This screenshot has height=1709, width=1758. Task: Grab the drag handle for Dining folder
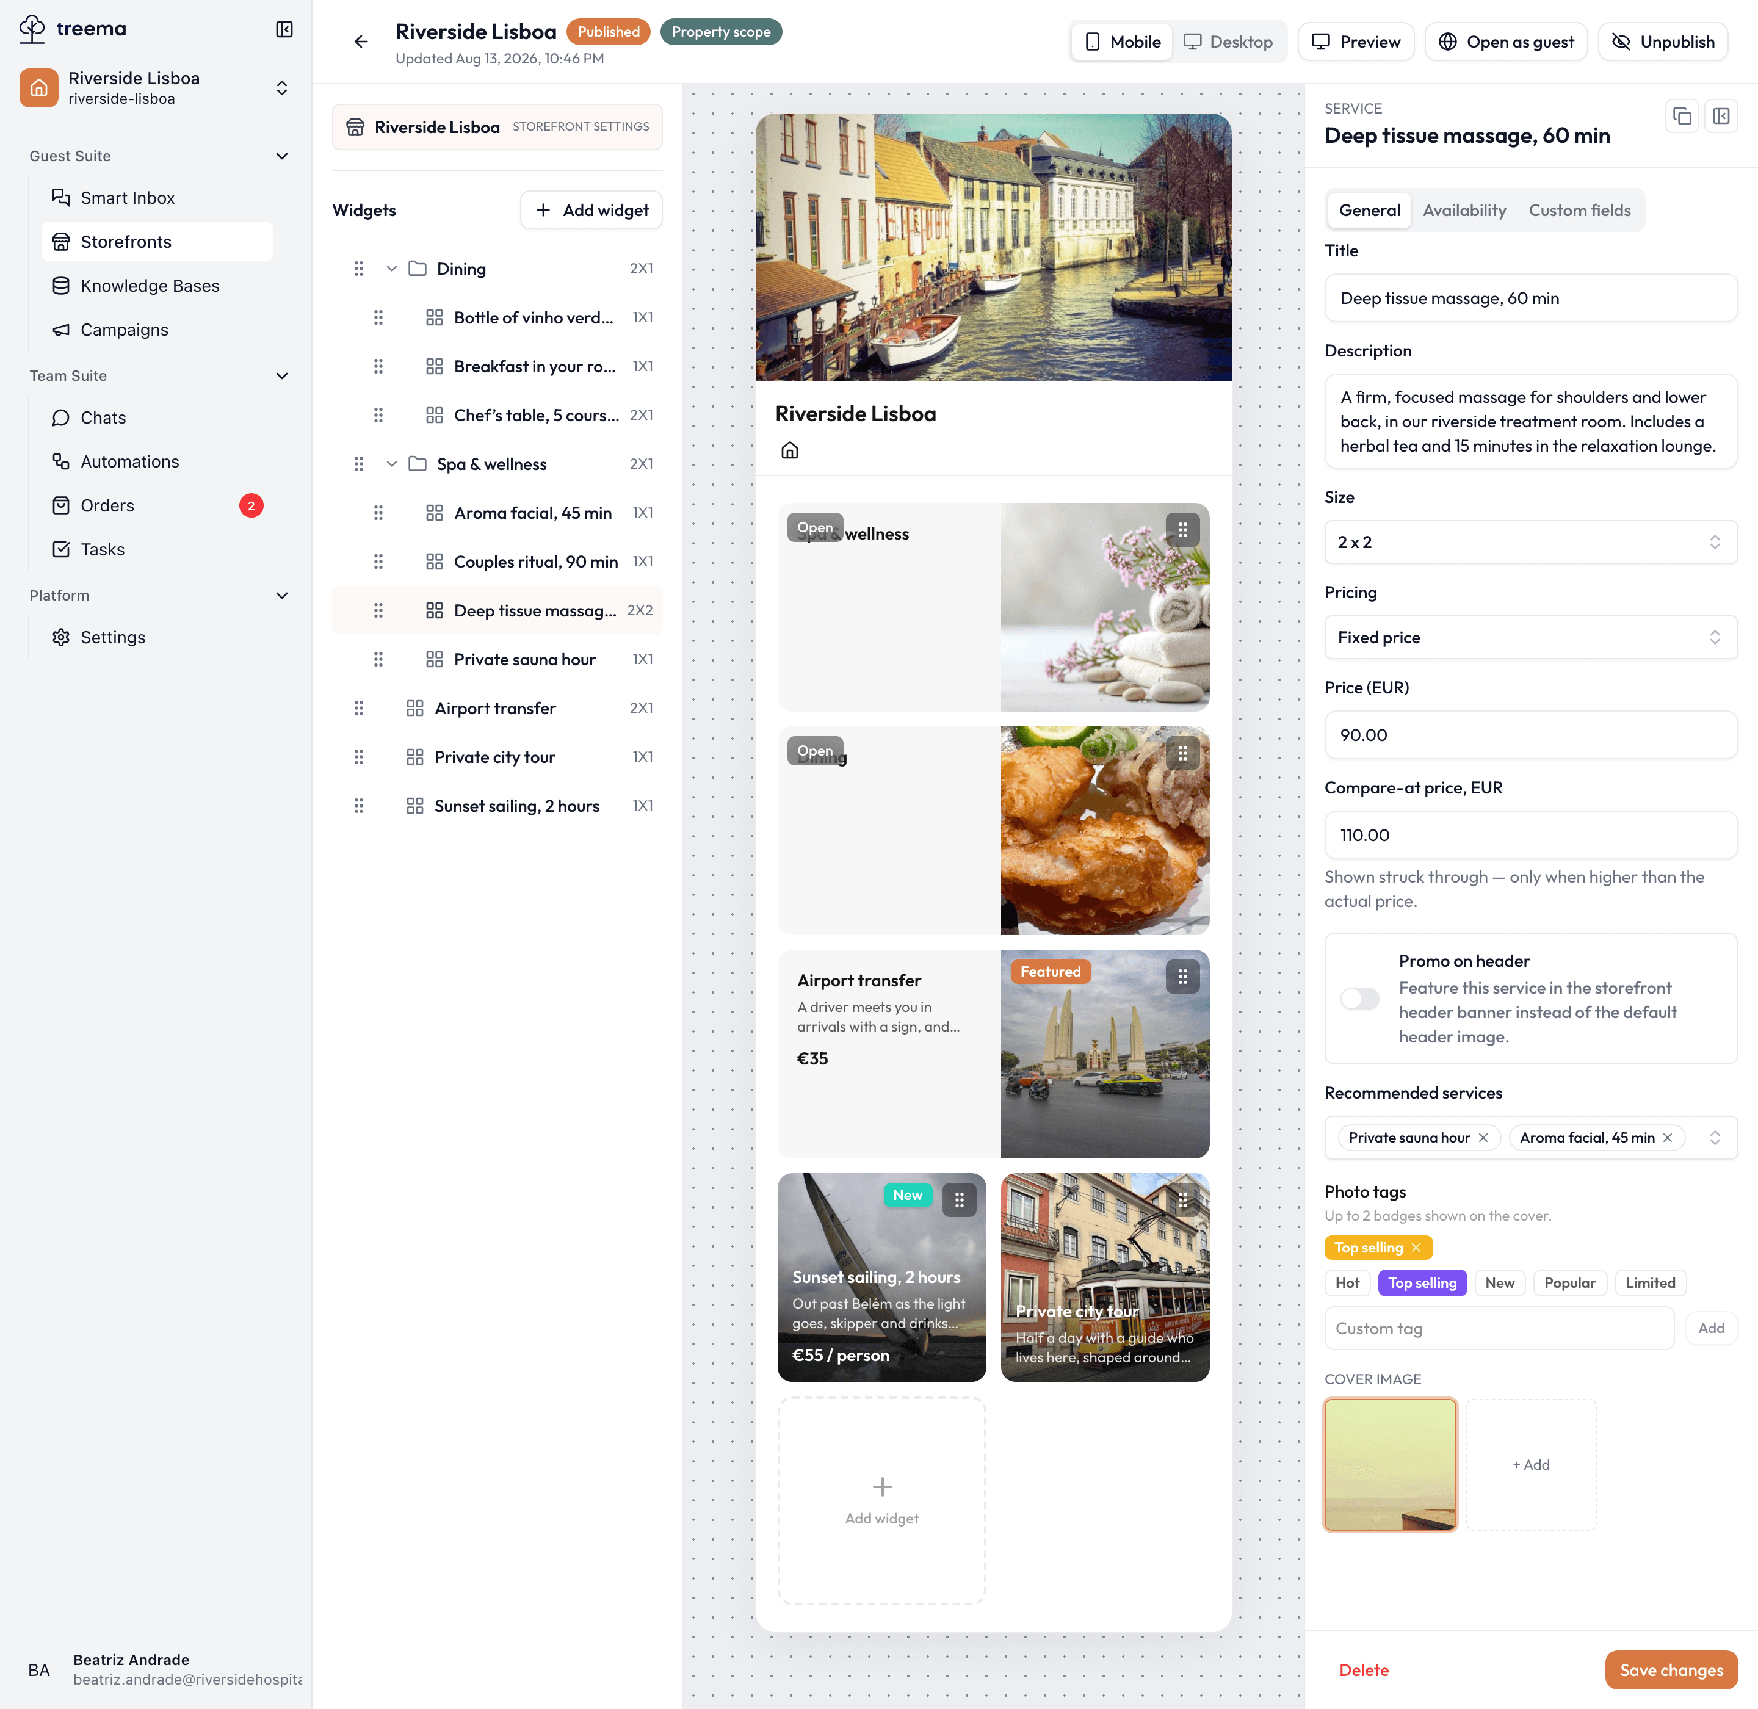(x=358, y=269)
